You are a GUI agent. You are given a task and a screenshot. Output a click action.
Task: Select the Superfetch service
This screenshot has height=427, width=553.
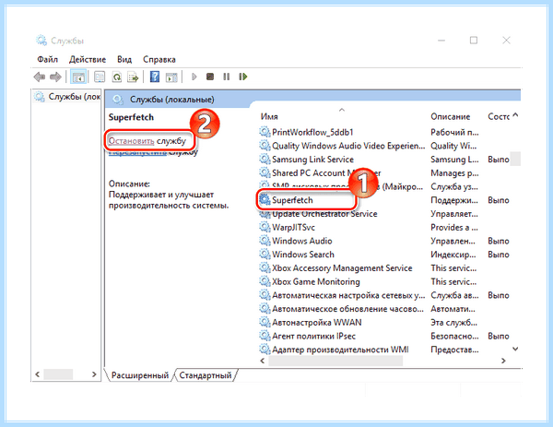tap(292, 200)
